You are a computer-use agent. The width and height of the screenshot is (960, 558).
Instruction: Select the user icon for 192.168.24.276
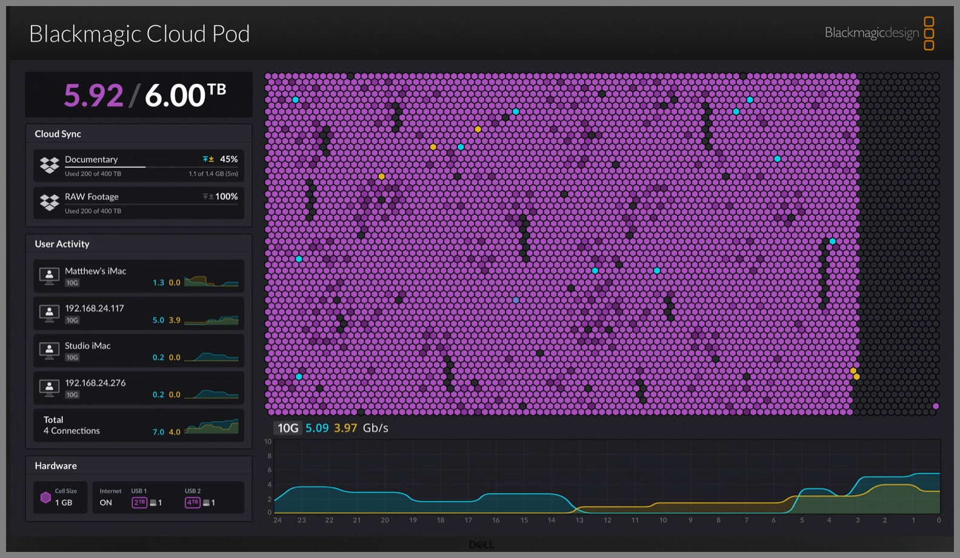[49, 388]
